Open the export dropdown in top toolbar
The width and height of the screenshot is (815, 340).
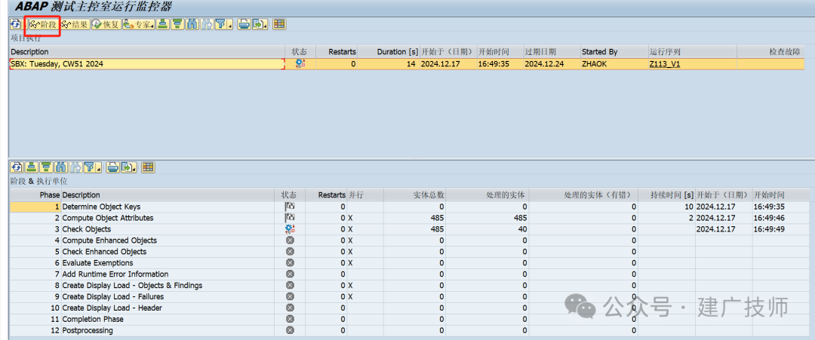pyautogui.click(x=260, y=24)
